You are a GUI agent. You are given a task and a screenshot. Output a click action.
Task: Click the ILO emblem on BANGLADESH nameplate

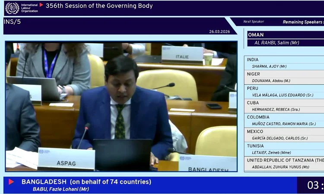(183, 158)
